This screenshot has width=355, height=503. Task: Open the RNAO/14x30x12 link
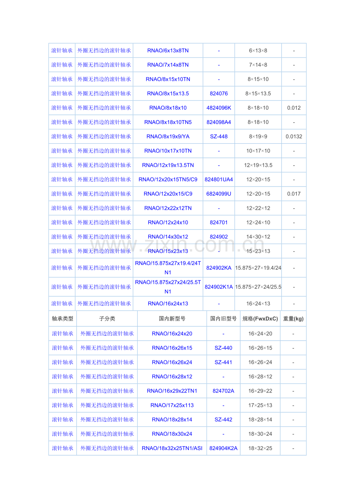(168, 236)
